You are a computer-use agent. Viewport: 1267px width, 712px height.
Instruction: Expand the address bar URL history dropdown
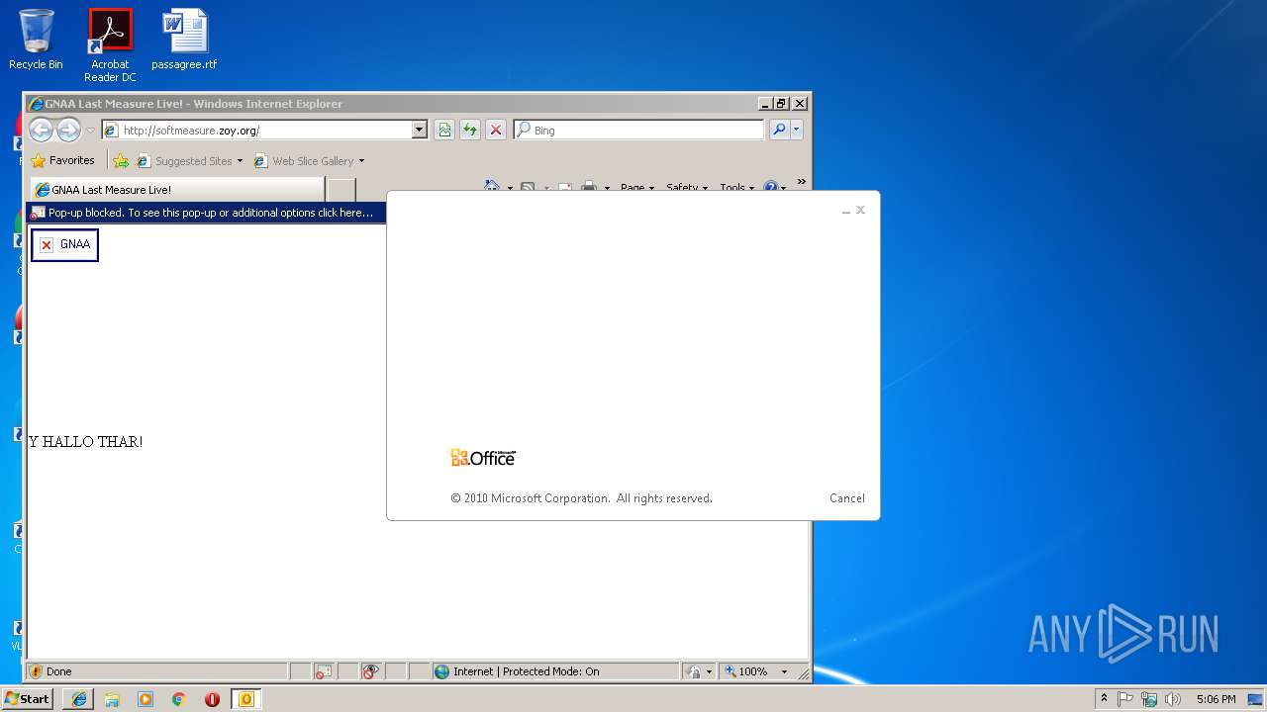coord(419,130)
